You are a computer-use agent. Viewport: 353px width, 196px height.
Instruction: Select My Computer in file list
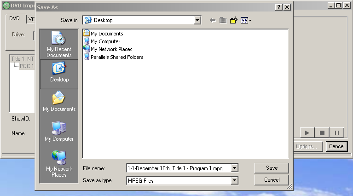102,41
